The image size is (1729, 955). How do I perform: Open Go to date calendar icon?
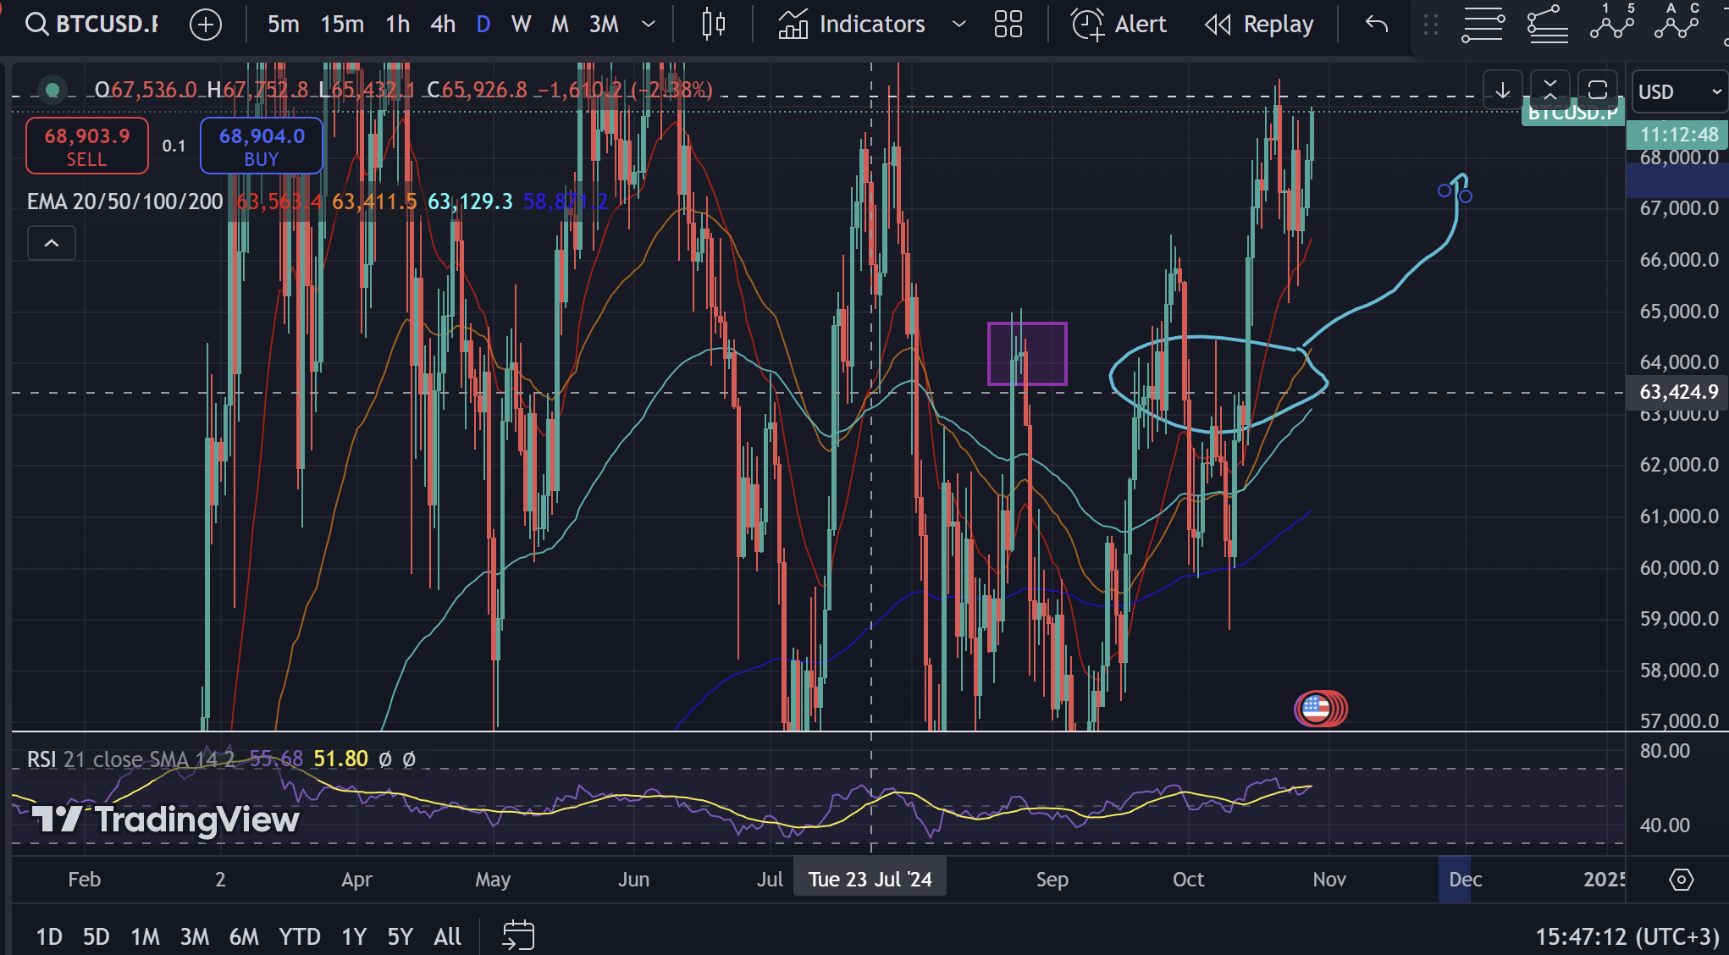518,936
